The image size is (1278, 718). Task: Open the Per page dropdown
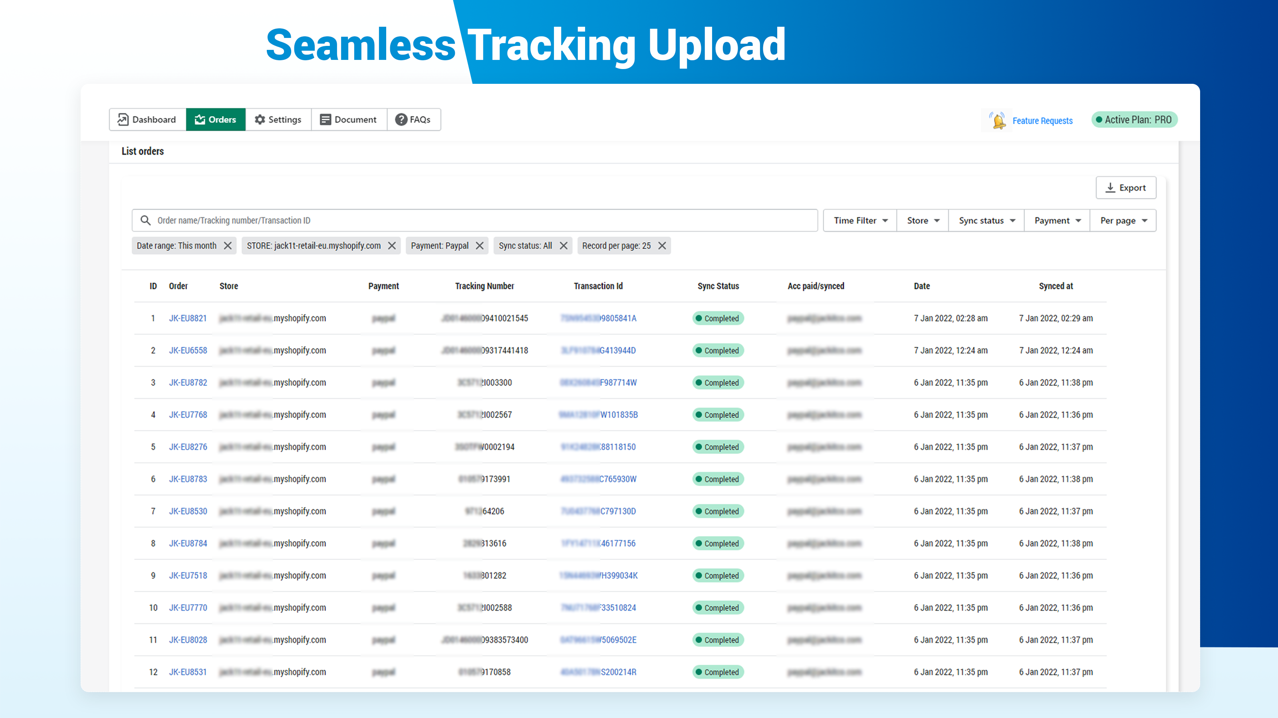tap(1123, 220)
